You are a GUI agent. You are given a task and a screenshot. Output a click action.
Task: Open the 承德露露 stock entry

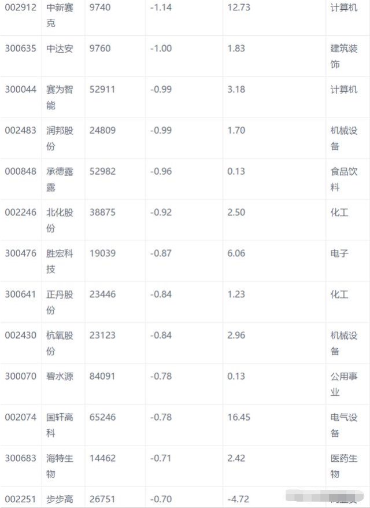pos(60,179)
